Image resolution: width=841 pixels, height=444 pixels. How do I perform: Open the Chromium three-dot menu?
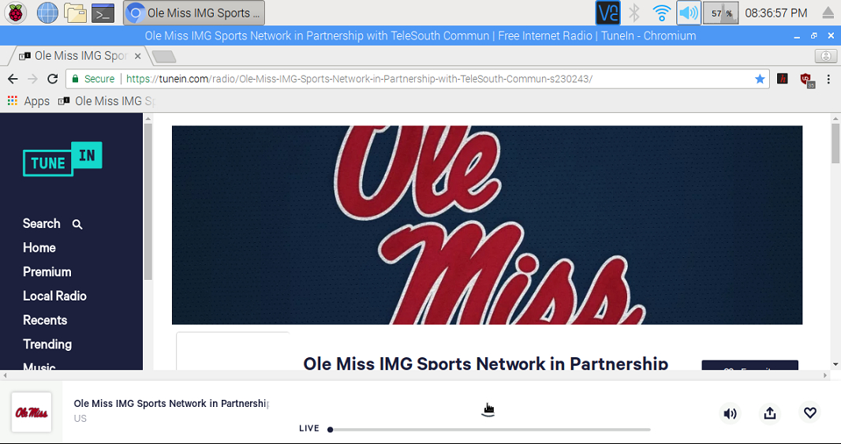(828, 79)
